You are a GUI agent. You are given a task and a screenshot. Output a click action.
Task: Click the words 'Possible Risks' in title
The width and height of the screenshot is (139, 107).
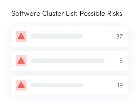tap(101, 14)
